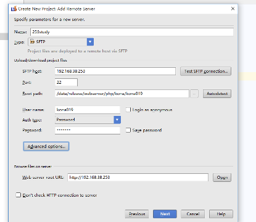Click the Port field showing 22
Screen dimensions: 256x222
[66, 82]
